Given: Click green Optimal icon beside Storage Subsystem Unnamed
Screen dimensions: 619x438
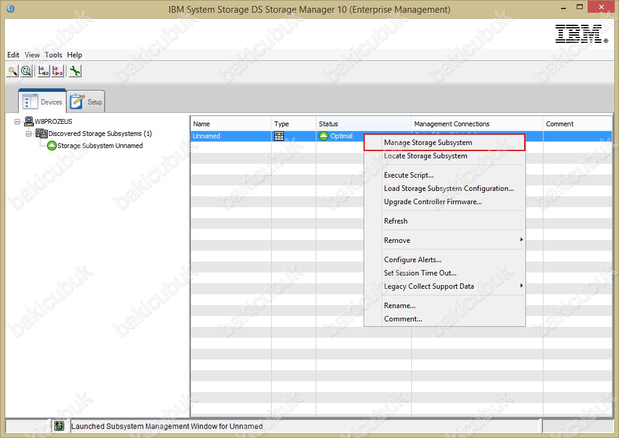Looking at the screenshot, I should coord(52,146).
